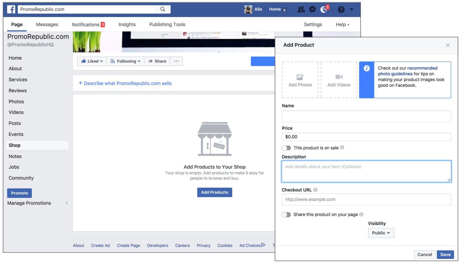The height and width of the screenshot is (264, 461).
Task: Open the Public visibility dropdown
Action: 381,233
